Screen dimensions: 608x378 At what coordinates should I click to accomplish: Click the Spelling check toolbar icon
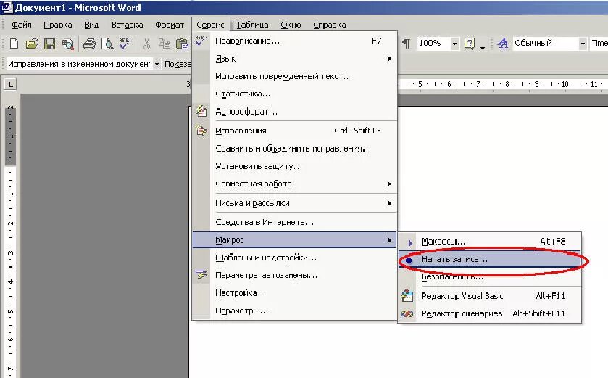click(x=125, y=44)
